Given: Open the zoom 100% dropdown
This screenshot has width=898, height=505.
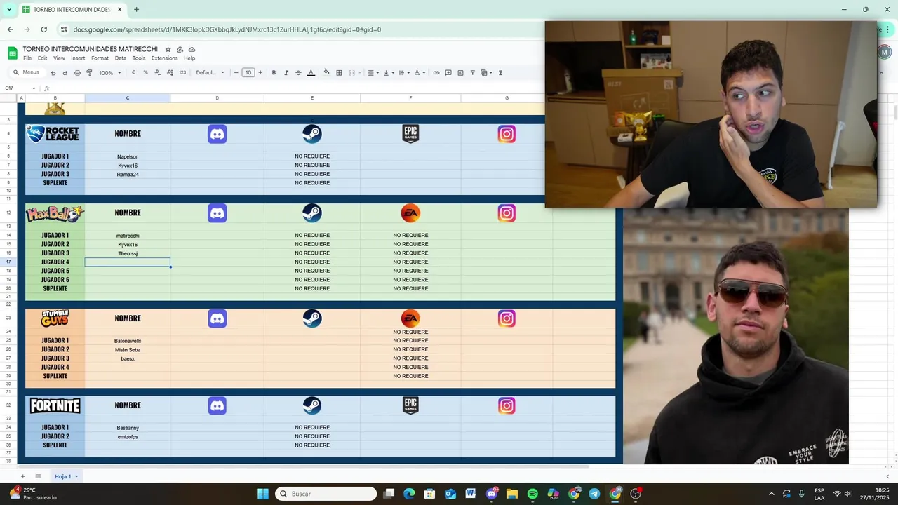Looking at the screenshot, I should point(110,73).
